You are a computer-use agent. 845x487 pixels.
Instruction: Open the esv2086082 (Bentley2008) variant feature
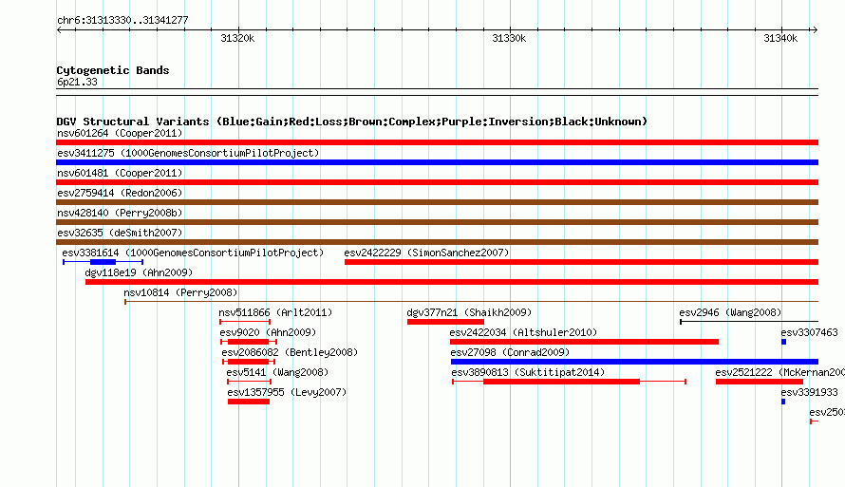point(249,362)
